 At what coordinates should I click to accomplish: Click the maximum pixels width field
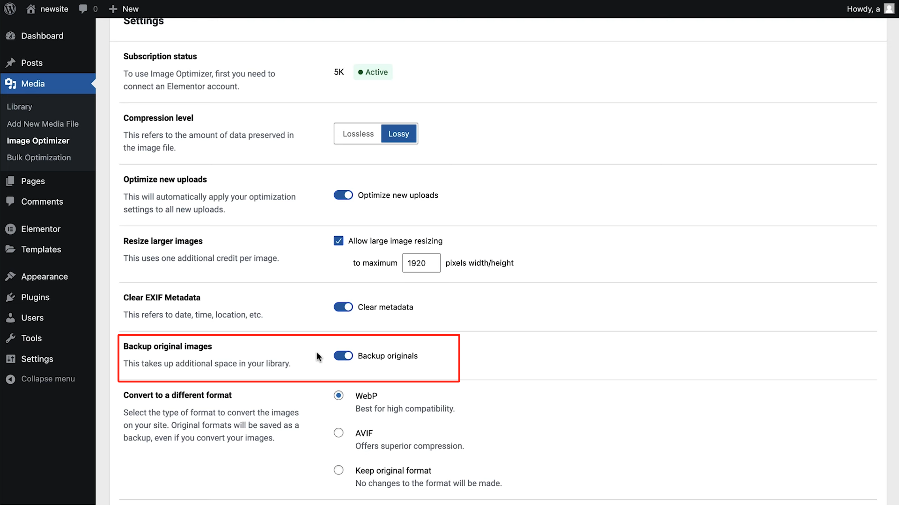421,263
